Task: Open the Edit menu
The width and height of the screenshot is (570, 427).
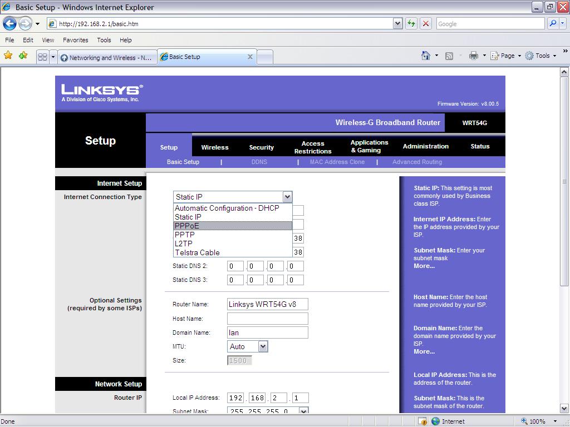Action: 28,40
